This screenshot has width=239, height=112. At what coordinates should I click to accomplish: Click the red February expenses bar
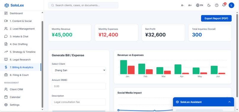(x=149, y=72)
